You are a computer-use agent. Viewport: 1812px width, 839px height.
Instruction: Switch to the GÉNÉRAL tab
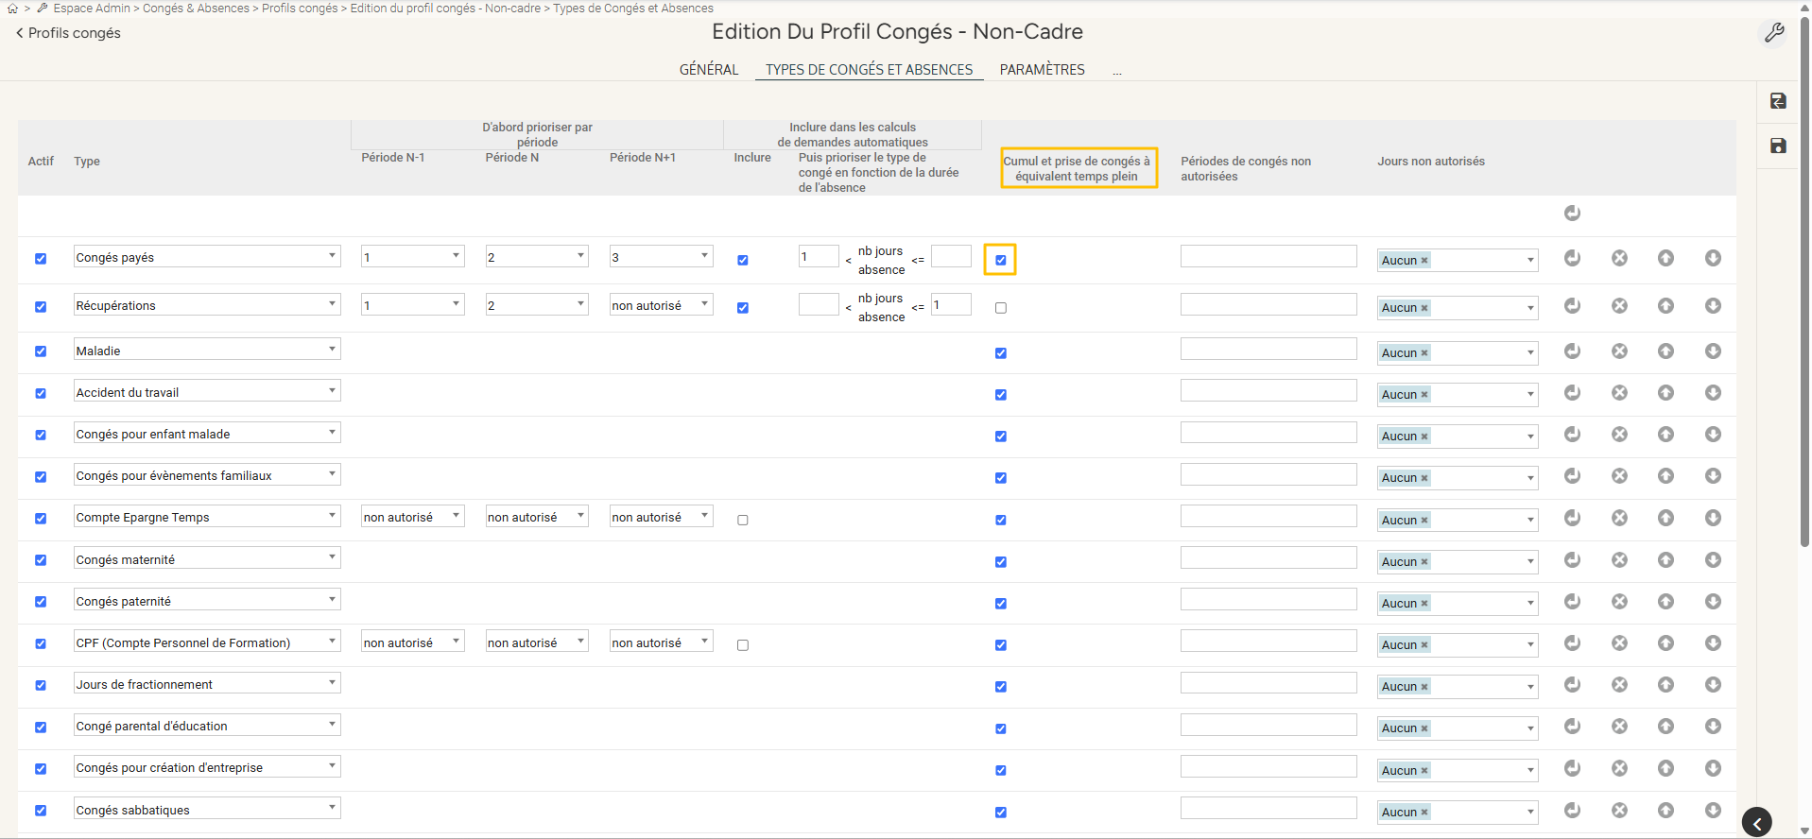point(708,70)
